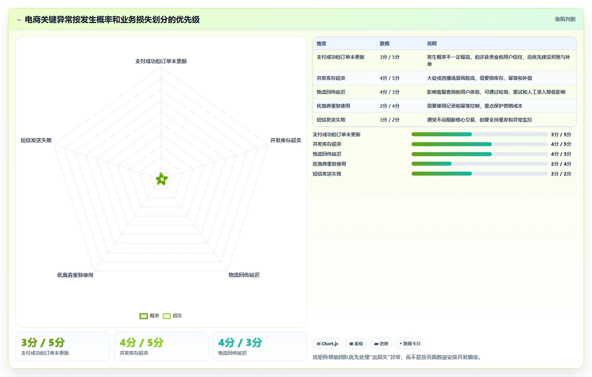Click the 3分 / 2分 table value
This screenshot has height=377, width=592.
pyautogui.click(x=390, y=120)
